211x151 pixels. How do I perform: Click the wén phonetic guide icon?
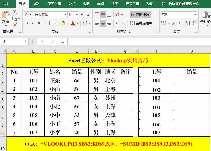pos(85,23)
